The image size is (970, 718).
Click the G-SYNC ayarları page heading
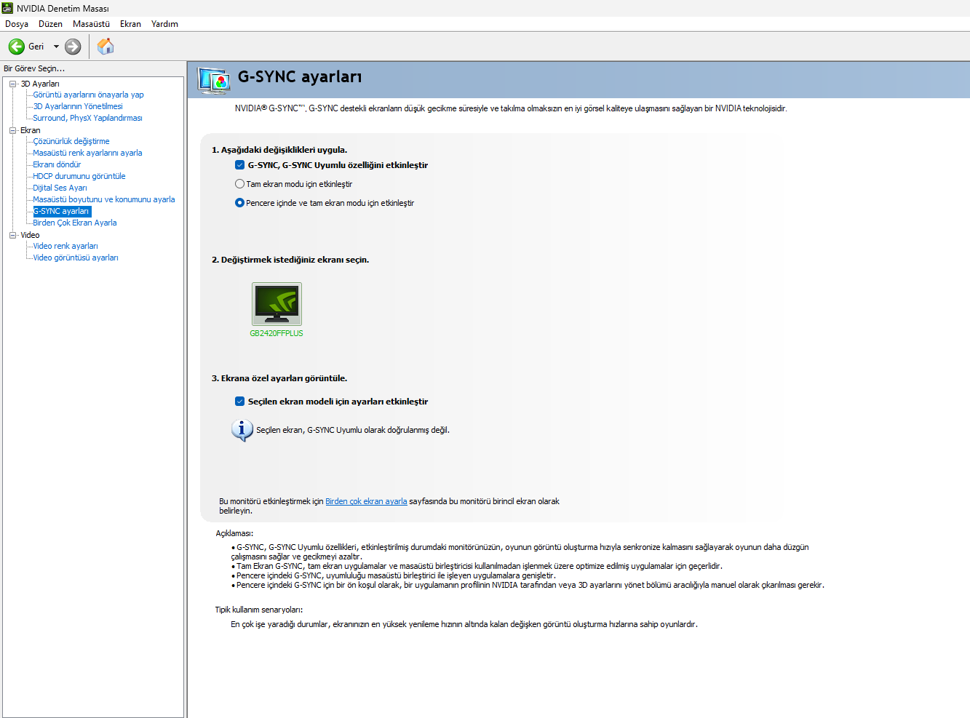(x=300, y=77)
